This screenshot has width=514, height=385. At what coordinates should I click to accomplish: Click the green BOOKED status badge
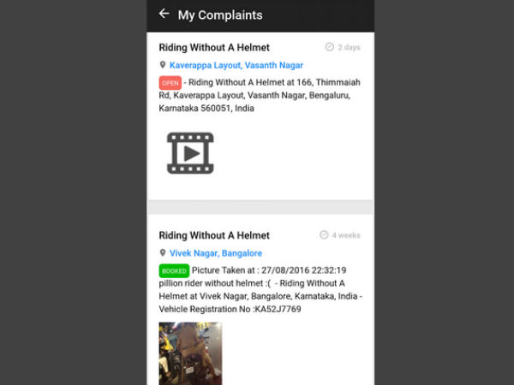click(x=174, y=270)
